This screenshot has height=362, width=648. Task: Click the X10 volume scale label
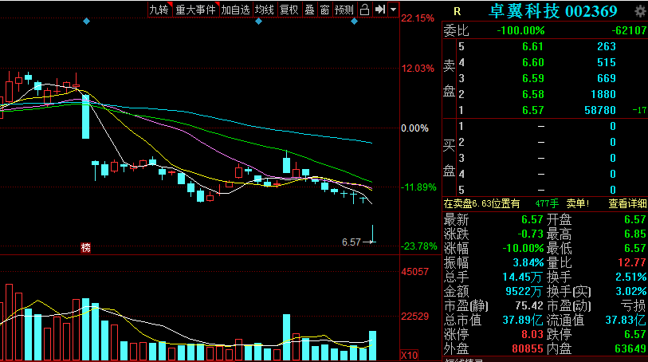coord(408,355)
